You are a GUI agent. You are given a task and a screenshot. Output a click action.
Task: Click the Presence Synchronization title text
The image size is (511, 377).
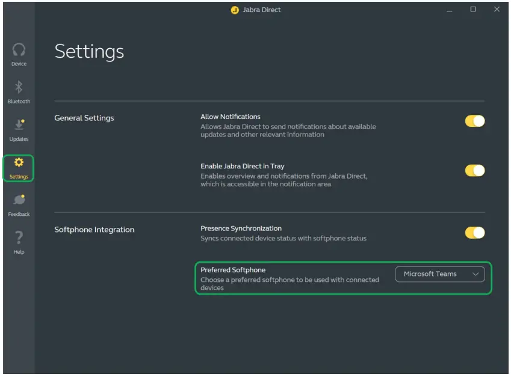[x=241, y=228]
